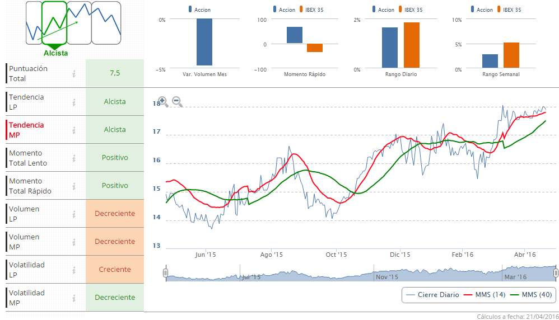Click info icon beside Tendencia LP
The image size is (559, 320).
[74, 102]
